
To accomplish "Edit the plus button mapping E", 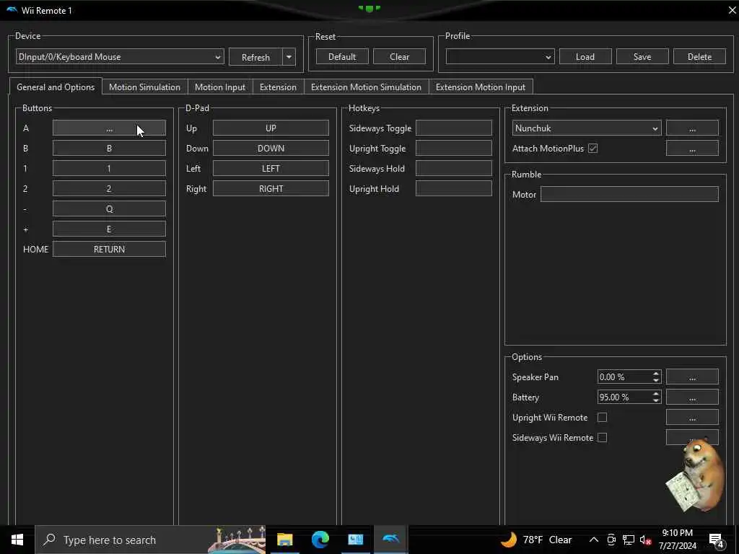I will (x=110, y=229).
